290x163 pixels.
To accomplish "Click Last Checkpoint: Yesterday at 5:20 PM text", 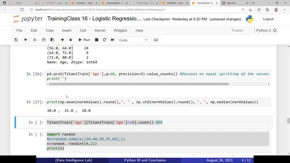I will pos(175,19).
